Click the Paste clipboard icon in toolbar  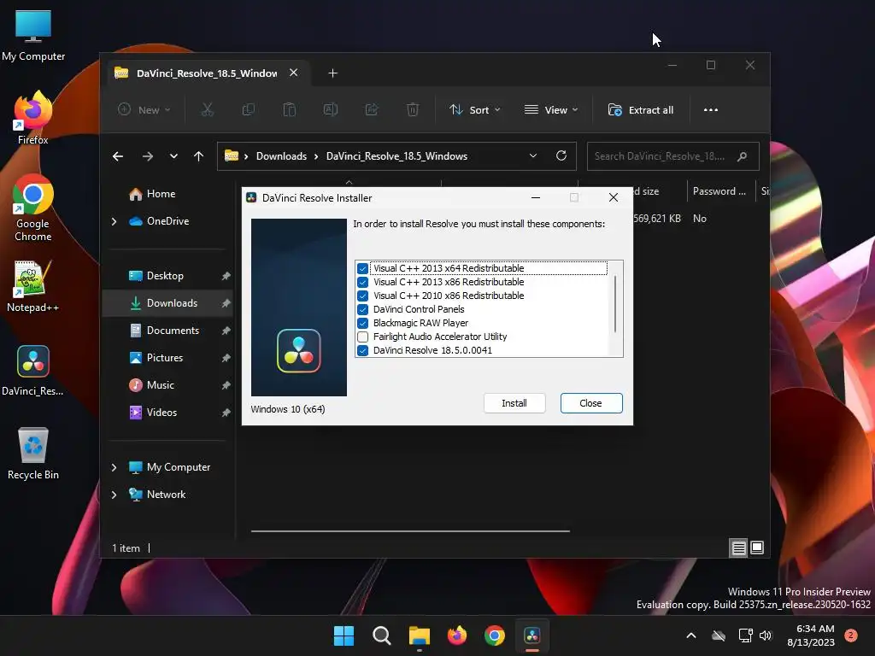(x=289, y=110)
